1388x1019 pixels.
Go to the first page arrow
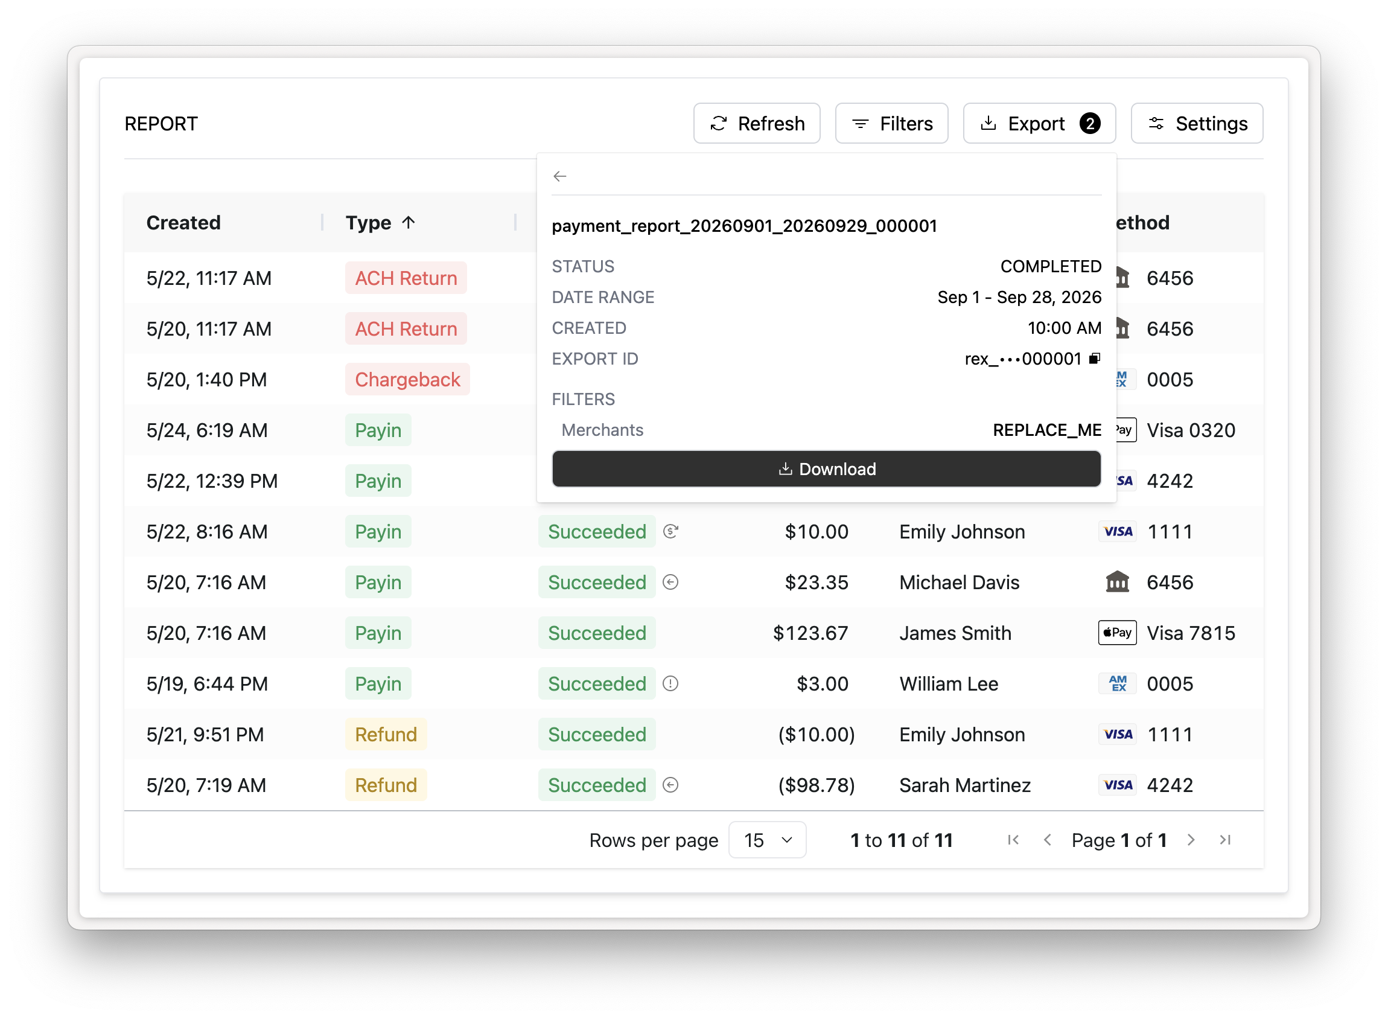click(x=1014, y=841)
